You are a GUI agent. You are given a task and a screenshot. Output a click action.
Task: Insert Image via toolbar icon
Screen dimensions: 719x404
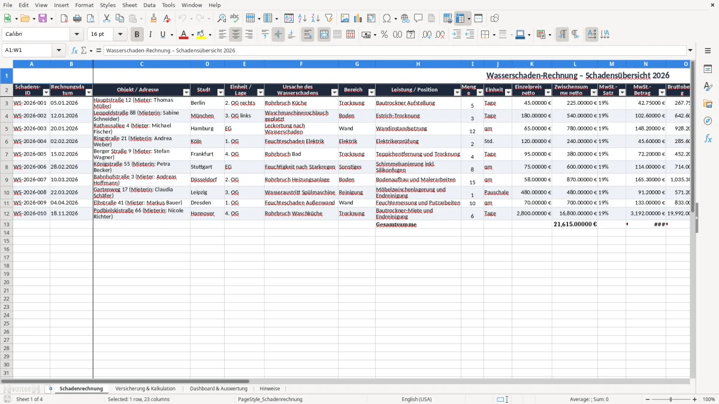coord(345,19)
